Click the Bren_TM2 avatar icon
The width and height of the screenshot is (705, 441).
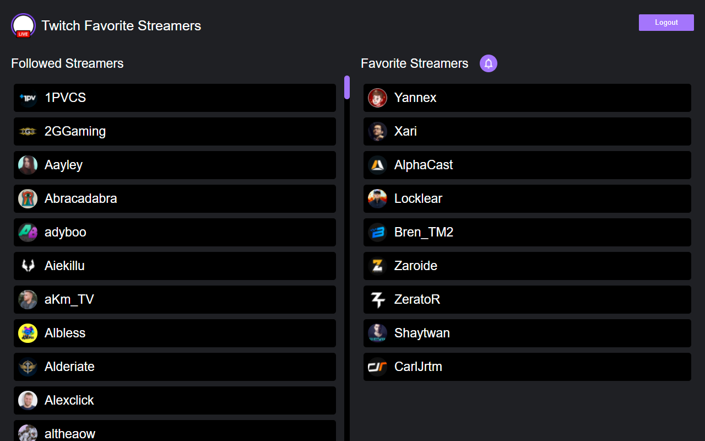pyautogui.click(x=377, y=232)
